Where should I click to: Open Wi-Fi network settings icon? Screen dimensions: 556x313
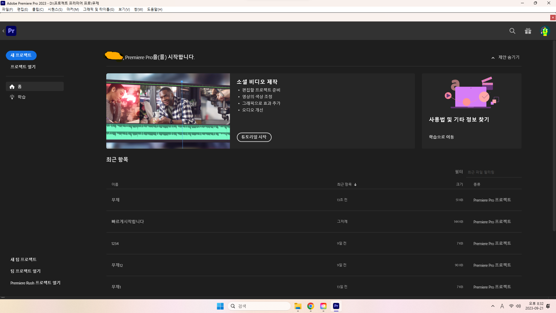[x=511, y=306]
